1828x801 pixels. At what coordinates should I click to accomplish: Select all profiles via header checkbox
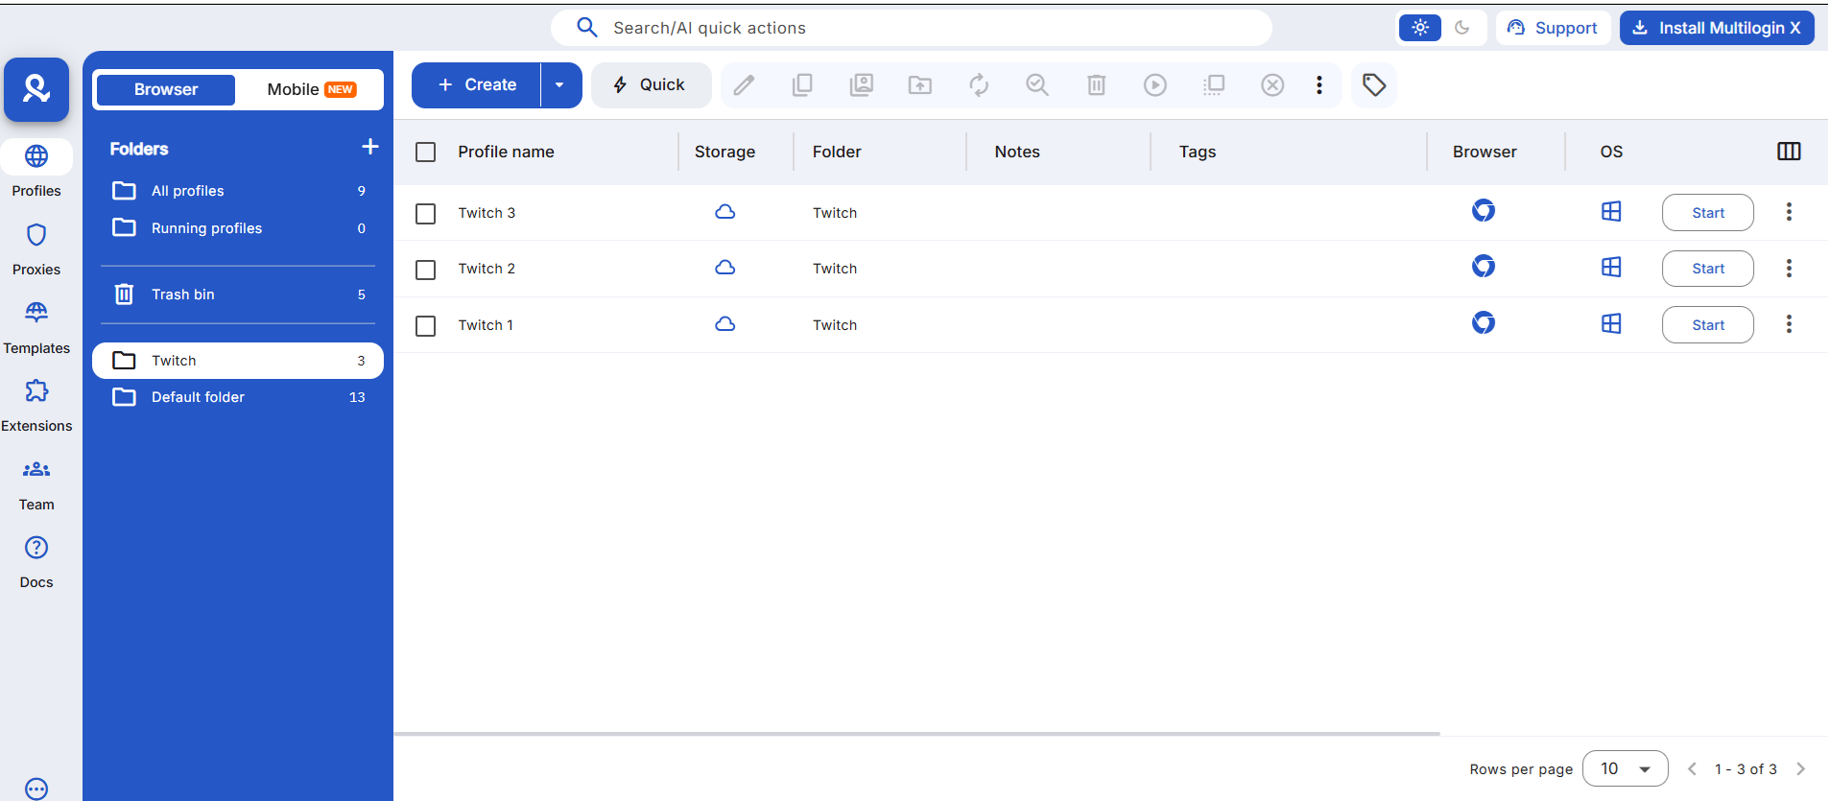tap(426, 153)
